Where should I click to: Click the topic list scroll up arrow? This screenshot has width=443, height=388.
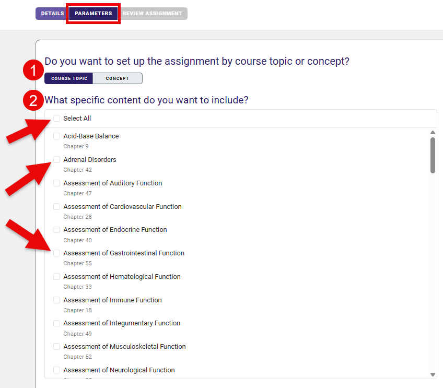pos(433,133)
